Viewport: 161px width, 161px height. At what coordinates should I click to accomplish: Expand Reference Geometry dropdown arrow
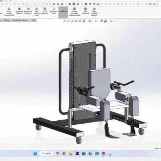click(x=28, y=17)
